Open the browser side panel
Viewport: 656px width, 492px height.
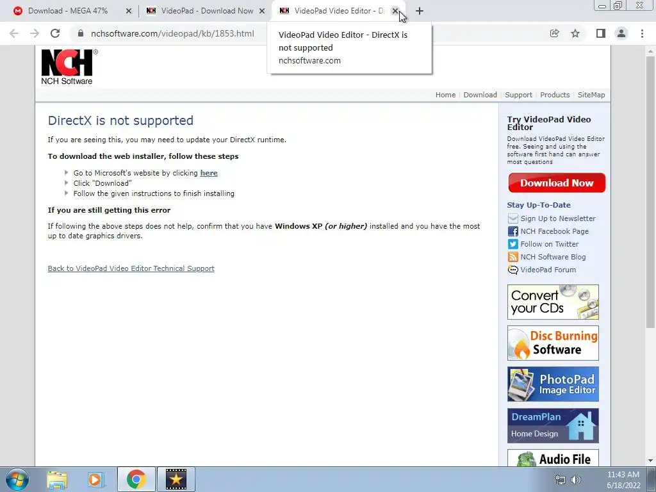(601, 33)
